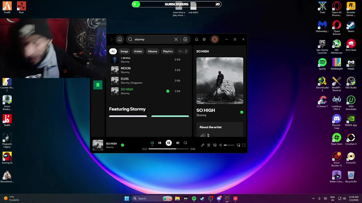The width and height of the screenshot is (362, 203).
Task: Open the Spotify miniplayer icon
Action: 238,145
